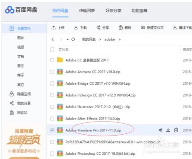Image resolution: width=192 pixels, height=159 pixels.
Task: Click the Adobe Animate zip file icon
Action: [x=60, y=72]
